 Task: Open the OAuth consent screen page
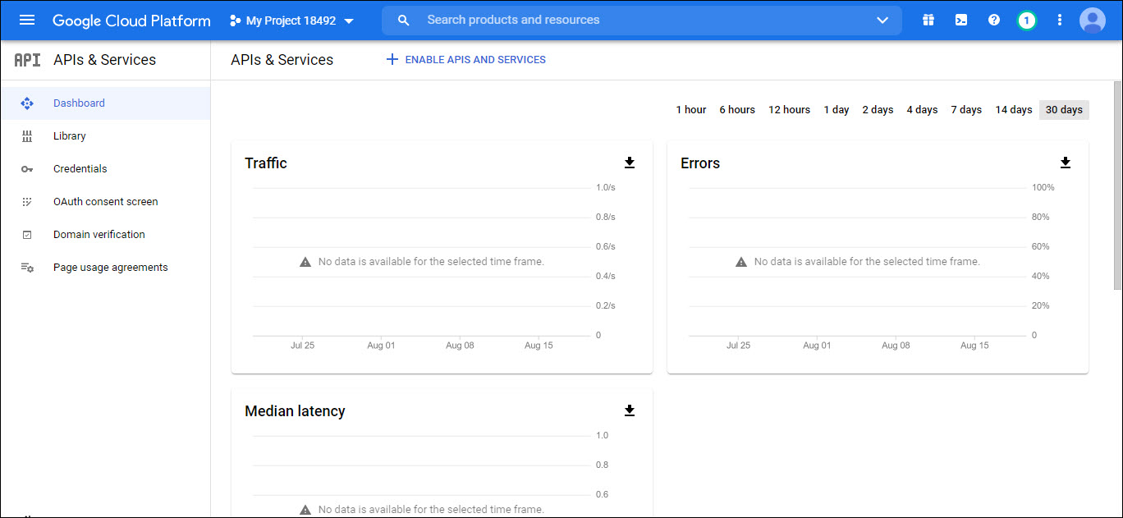[105, 202]
